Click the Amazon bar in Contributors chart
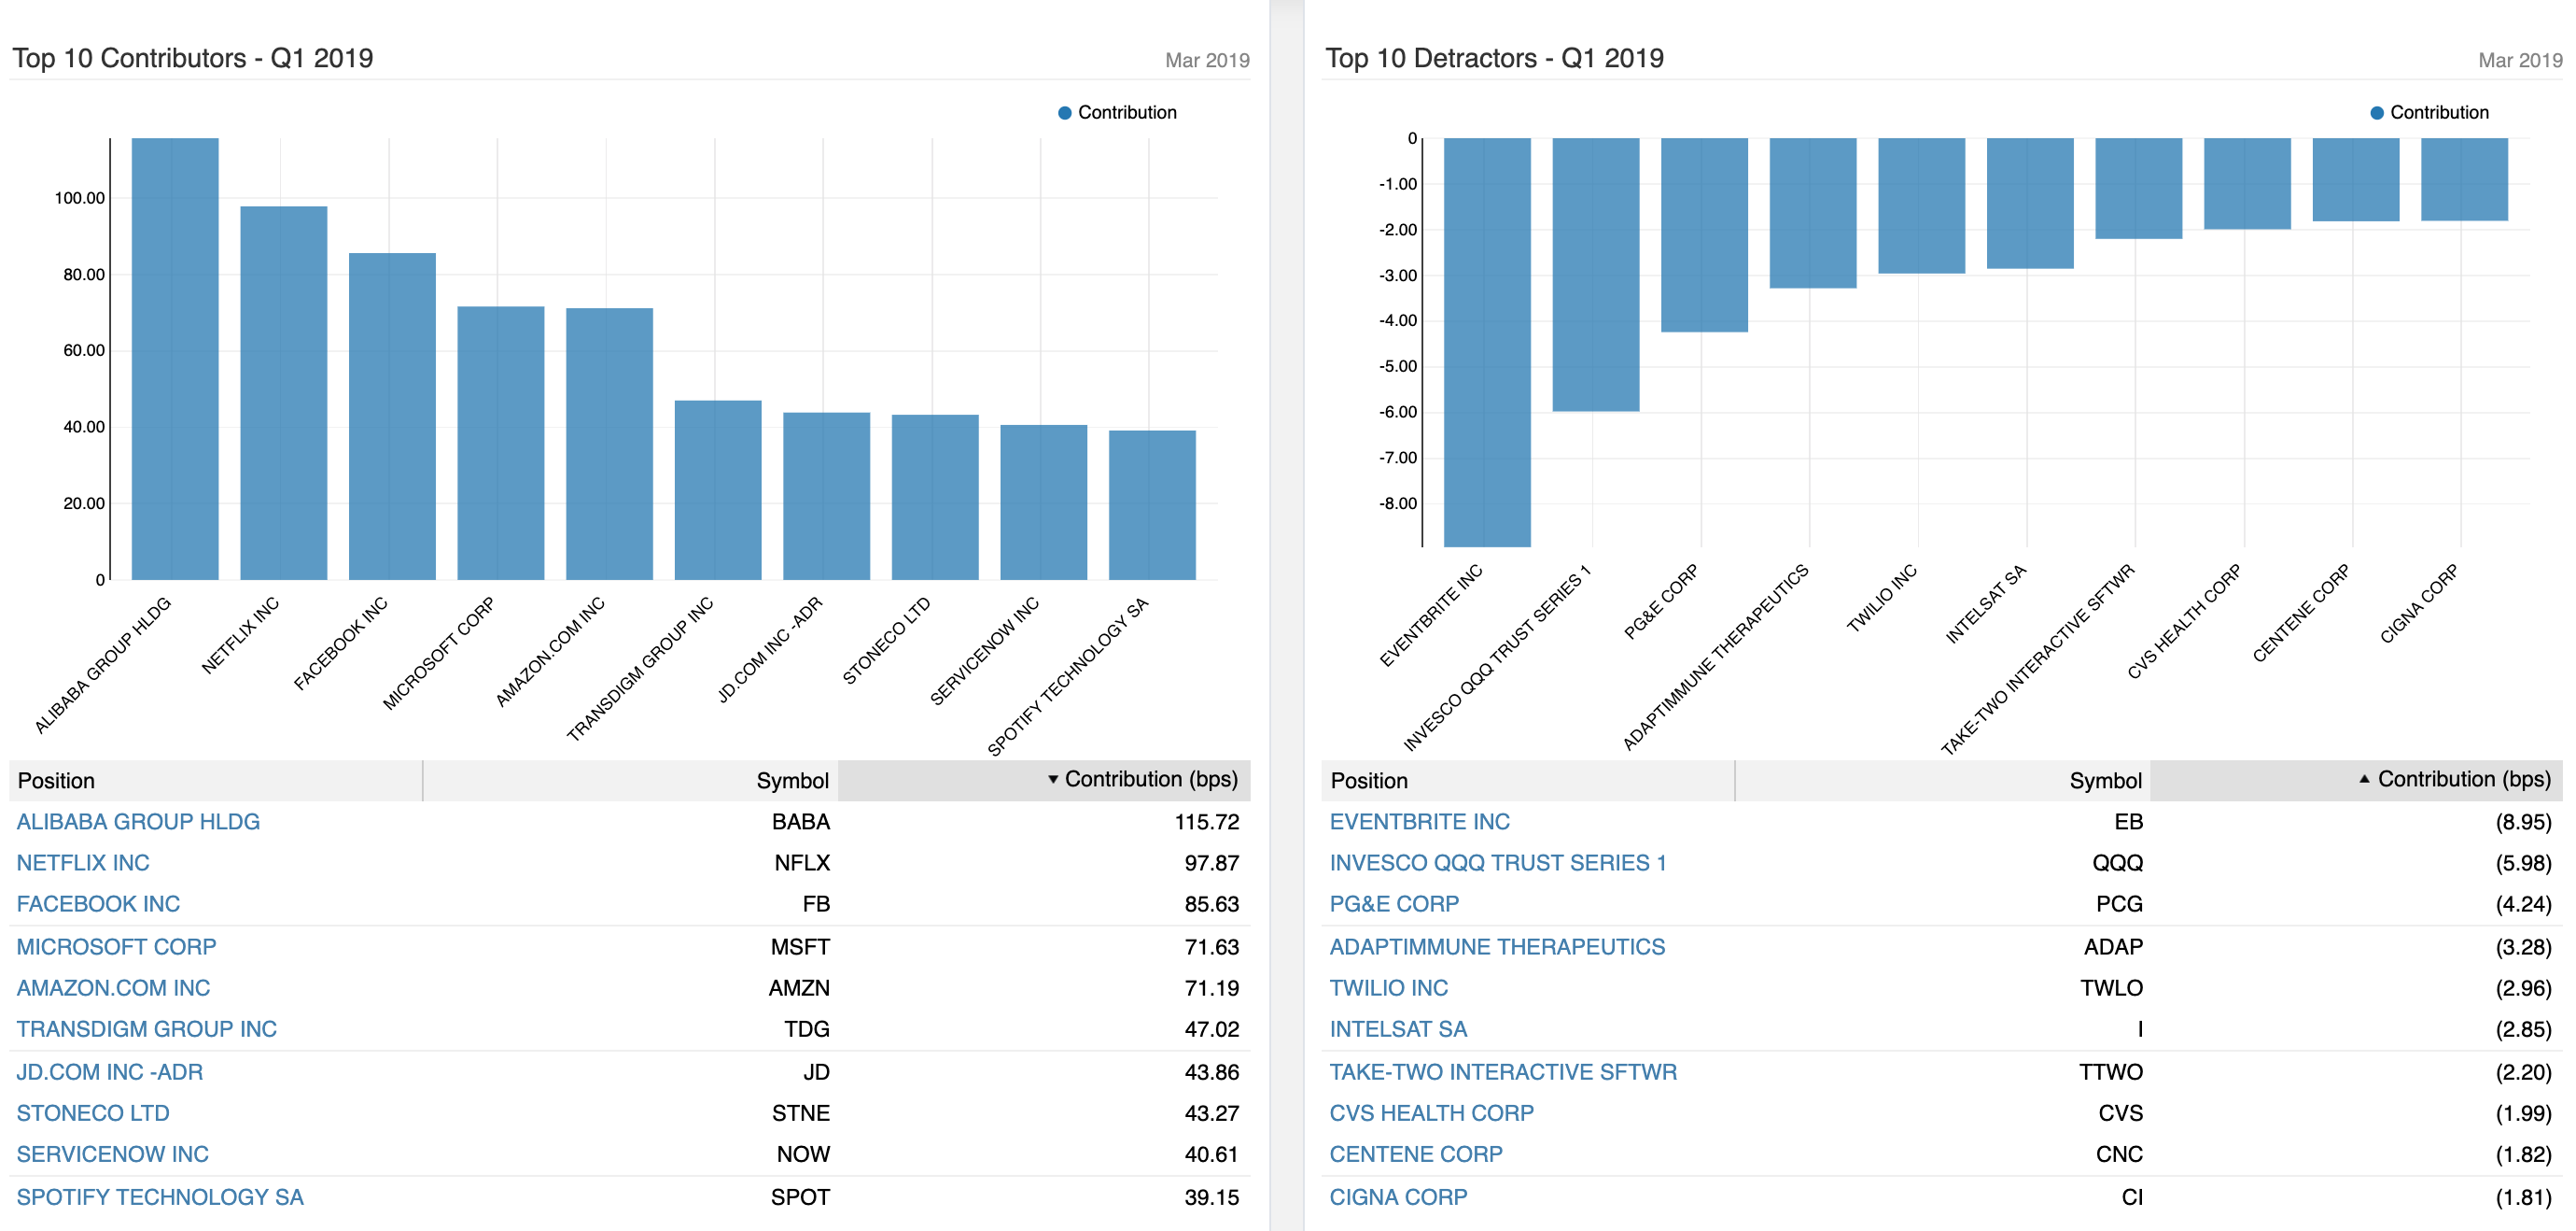 point(609,444)
